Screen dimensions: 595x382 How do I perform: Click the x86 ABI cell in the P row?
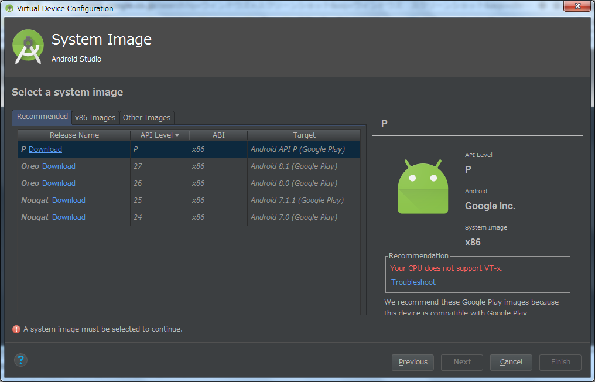pos(218,149)
